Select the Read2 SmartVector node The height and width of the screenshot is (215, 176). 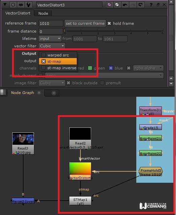[x=80, y=138]
